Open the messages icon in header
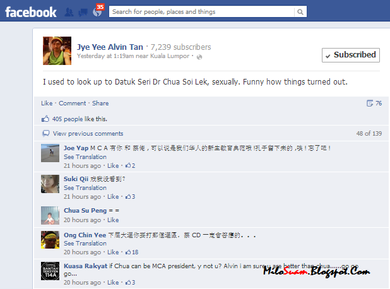The image size is (390, 289). [x=83, y=12]
